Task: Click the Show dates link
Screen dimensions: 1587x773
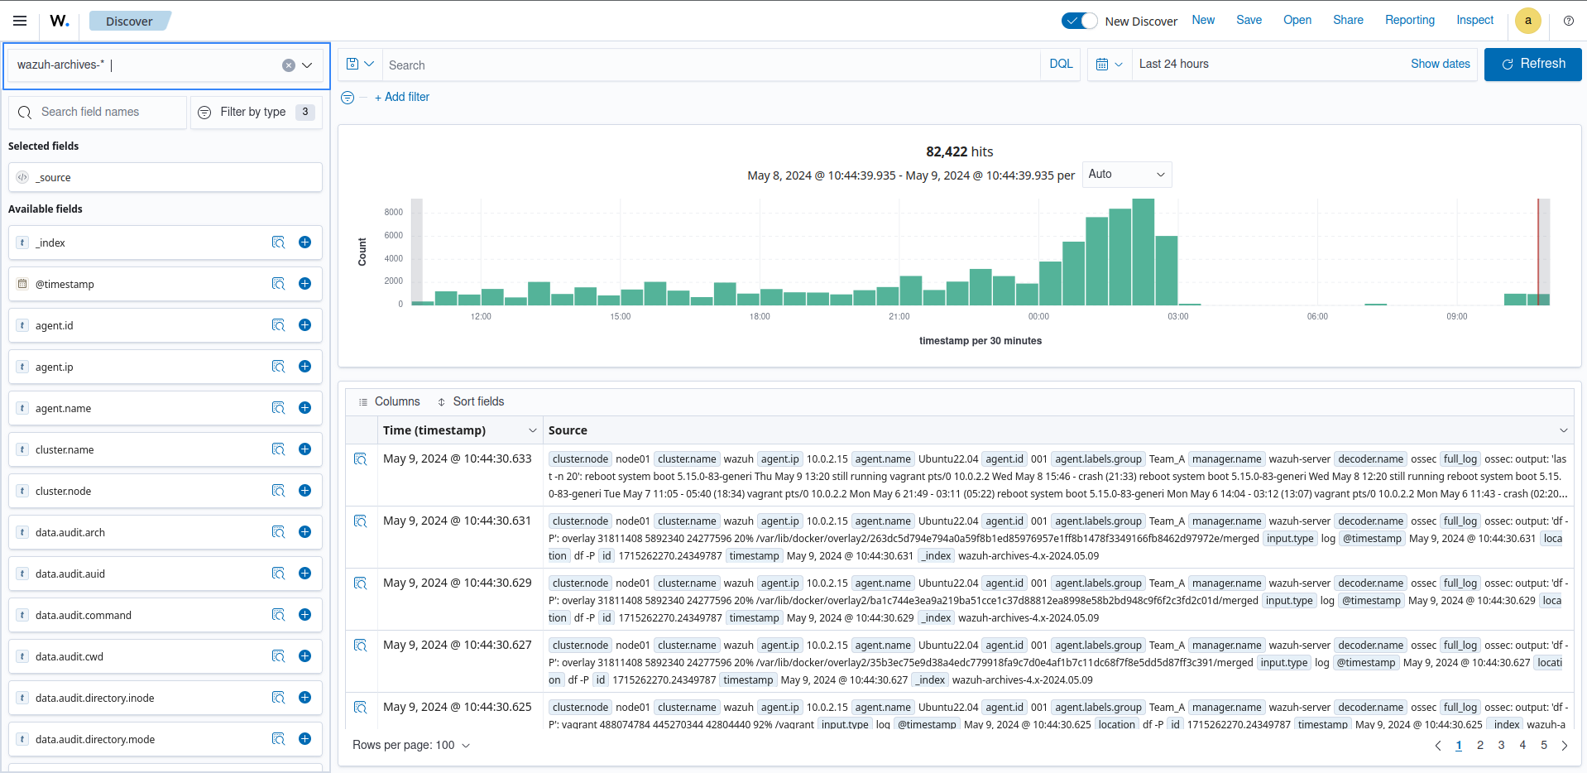Action: (1440, 64)
